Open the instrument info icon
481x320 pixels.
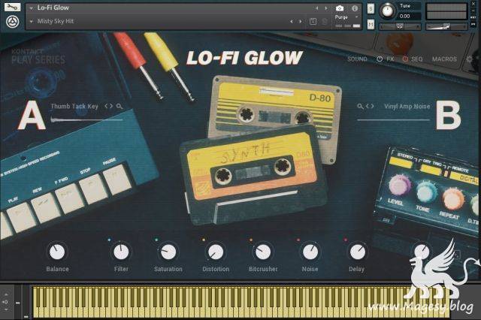click(x=355, y=8)
